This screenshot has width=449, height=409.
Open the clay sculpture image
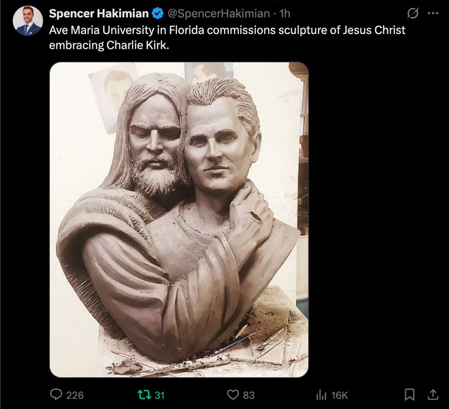[179, 220]
